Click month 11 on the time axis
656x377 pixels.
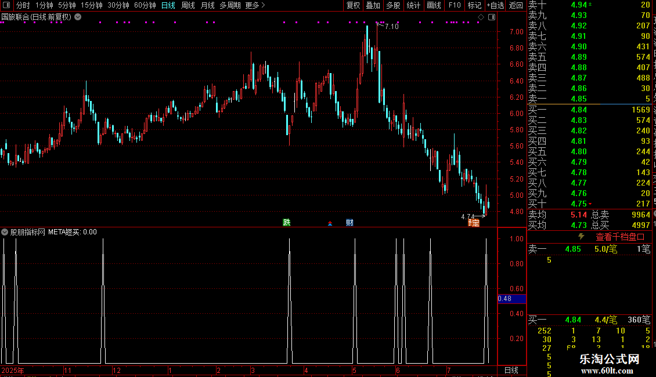click(x=67, y=370)
